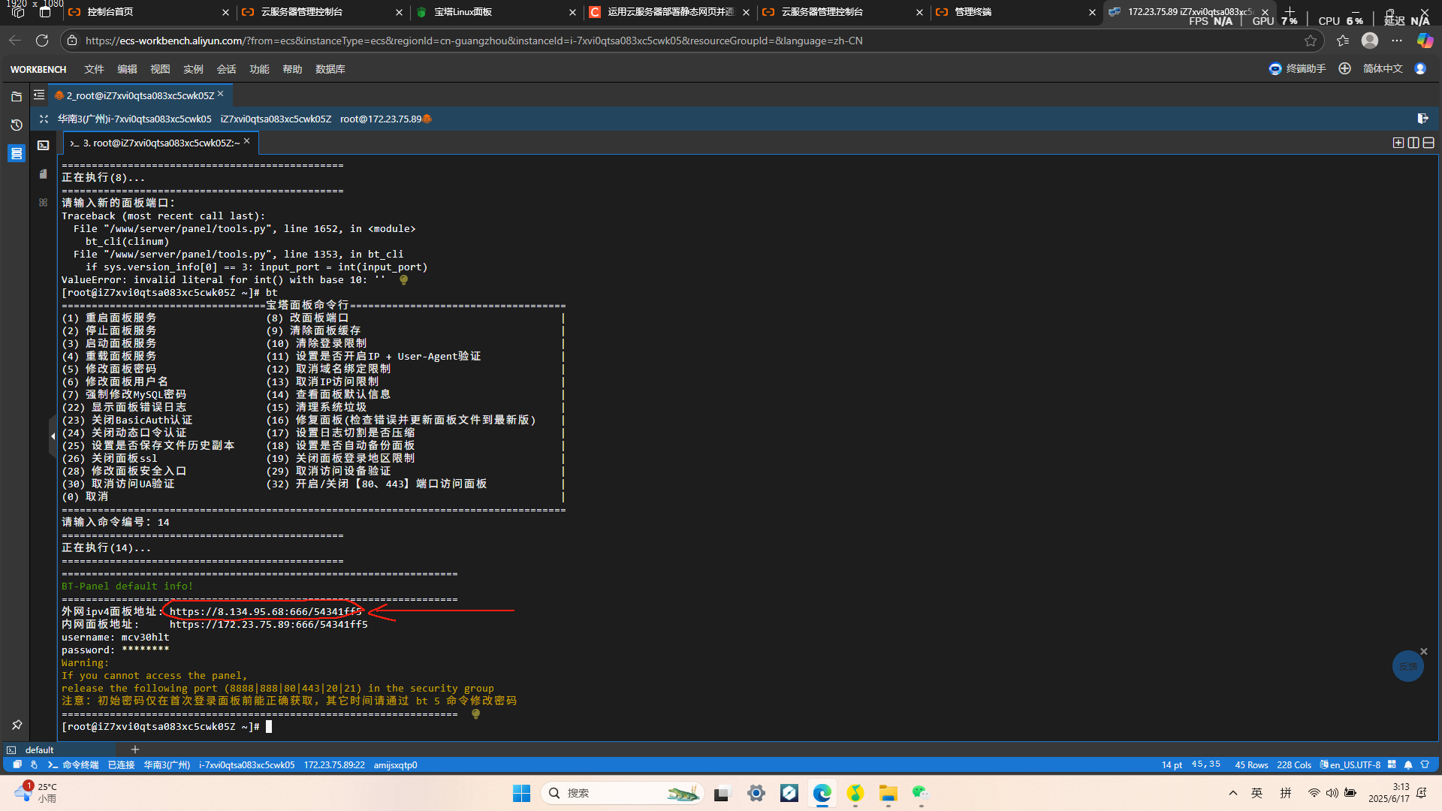Open WeChat from the taskbar

[x=920, y=793]
